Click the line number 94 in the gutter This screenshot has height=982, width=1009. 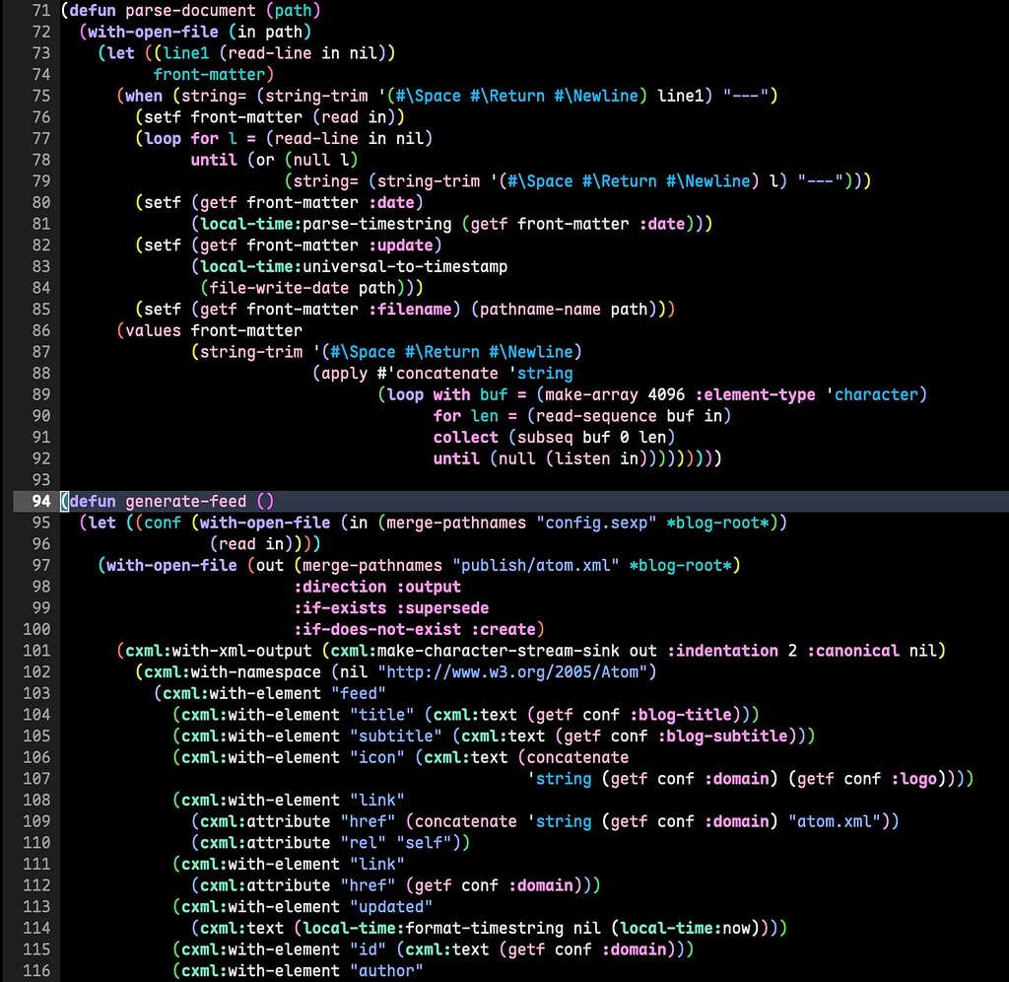click(x=39, y=501)
